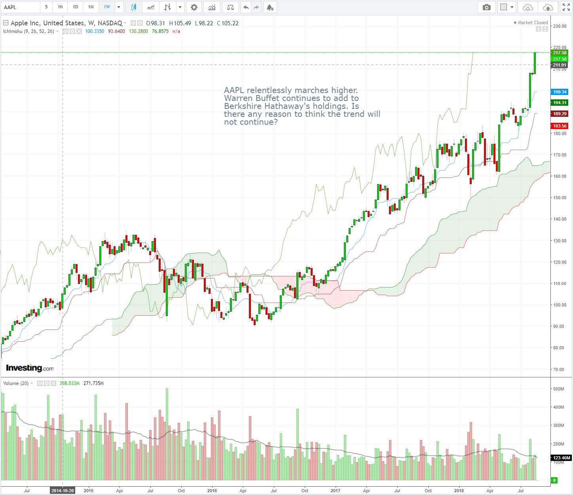Select the candlestick chart style
This screenshot has width=573, height=495.
click(133, 7)
